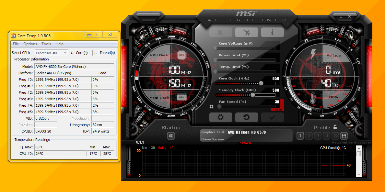The width and height of the screenshot is (385, 192).
Task: Click the VID field showing 0.8250 v
Action: point(46,118)
